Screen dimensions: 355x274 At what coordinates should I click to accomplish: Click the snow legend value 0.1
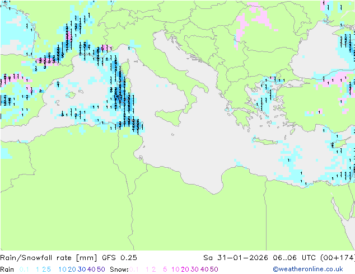[x=134, y=270]
